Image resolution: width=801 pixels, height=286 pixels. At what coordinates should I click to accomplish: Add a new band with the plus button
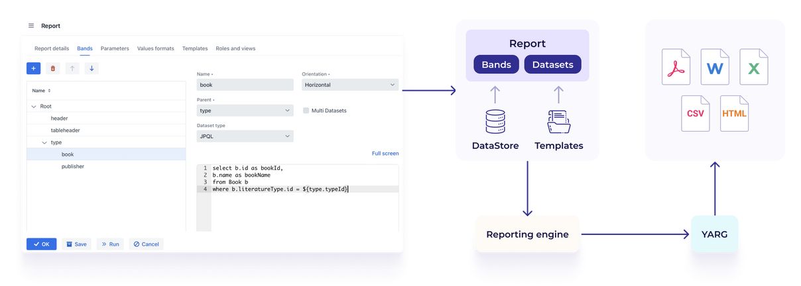pyautogui.click(x=34, y=68)
